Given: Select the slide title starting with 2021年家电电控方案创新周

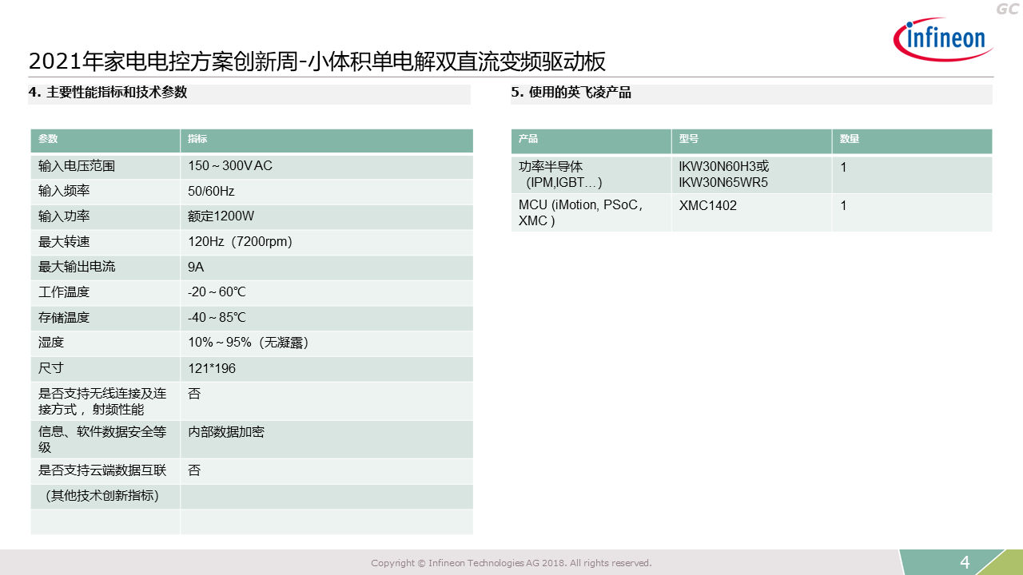Looking at the screenshot, I should 317,61.
